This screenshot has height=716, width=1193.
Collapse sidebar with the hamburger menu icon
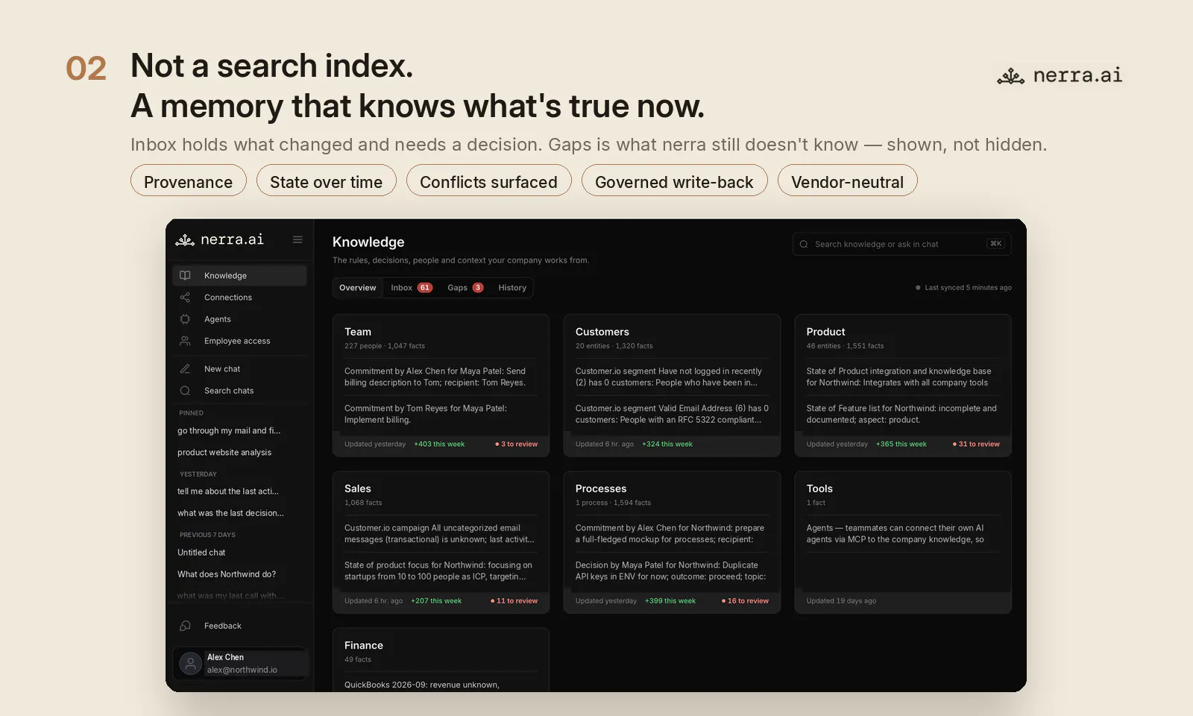pos(298,240)
